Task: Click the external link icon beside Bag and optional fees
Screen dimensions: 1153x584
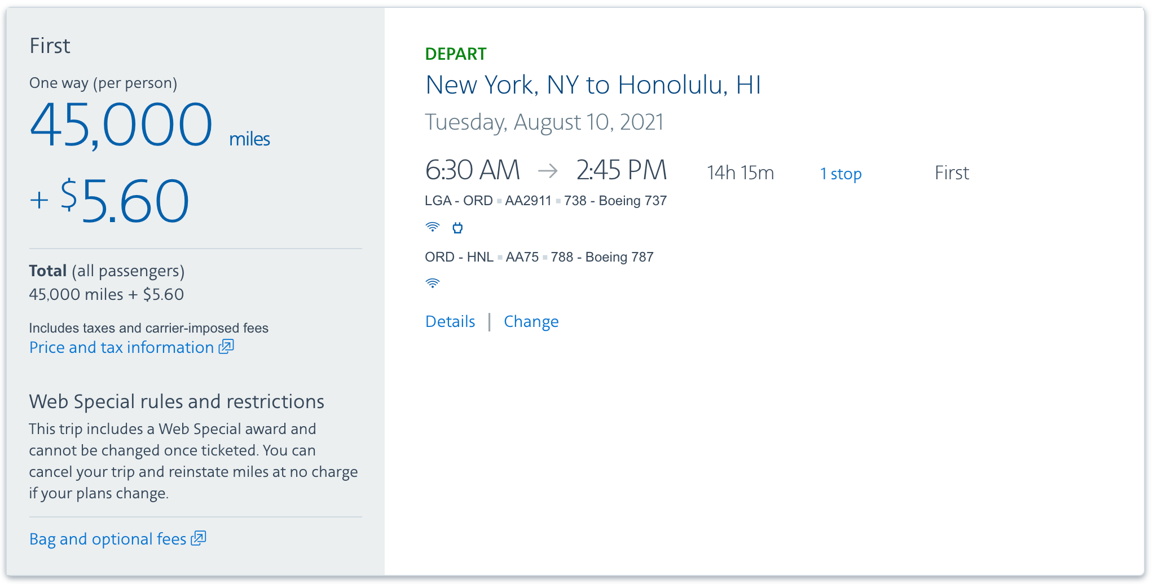Action: pyautogui.click(x=199, y=538)
